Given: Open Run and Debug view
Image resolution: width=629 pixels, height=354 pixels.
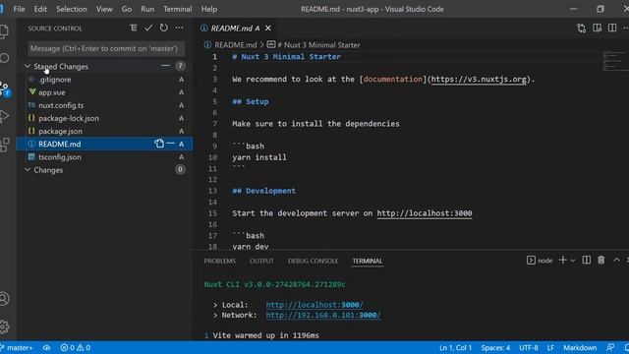Looking at the screenshot, I should tap(4, 116).
